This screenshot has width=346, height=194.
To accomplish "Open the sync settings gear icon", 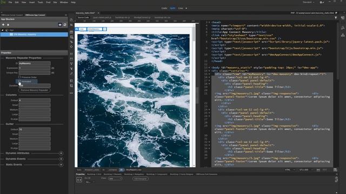I will (322, 2).
